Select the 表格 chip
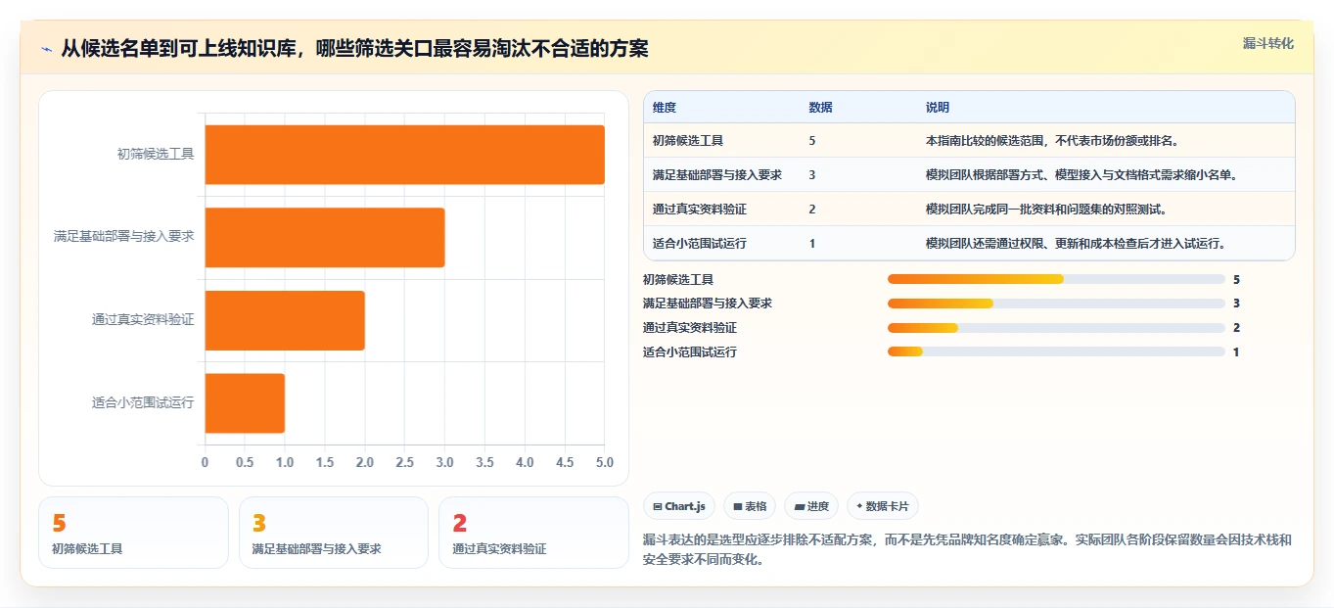This screenshot has height=608, width=1334. (x=750, y=506)
